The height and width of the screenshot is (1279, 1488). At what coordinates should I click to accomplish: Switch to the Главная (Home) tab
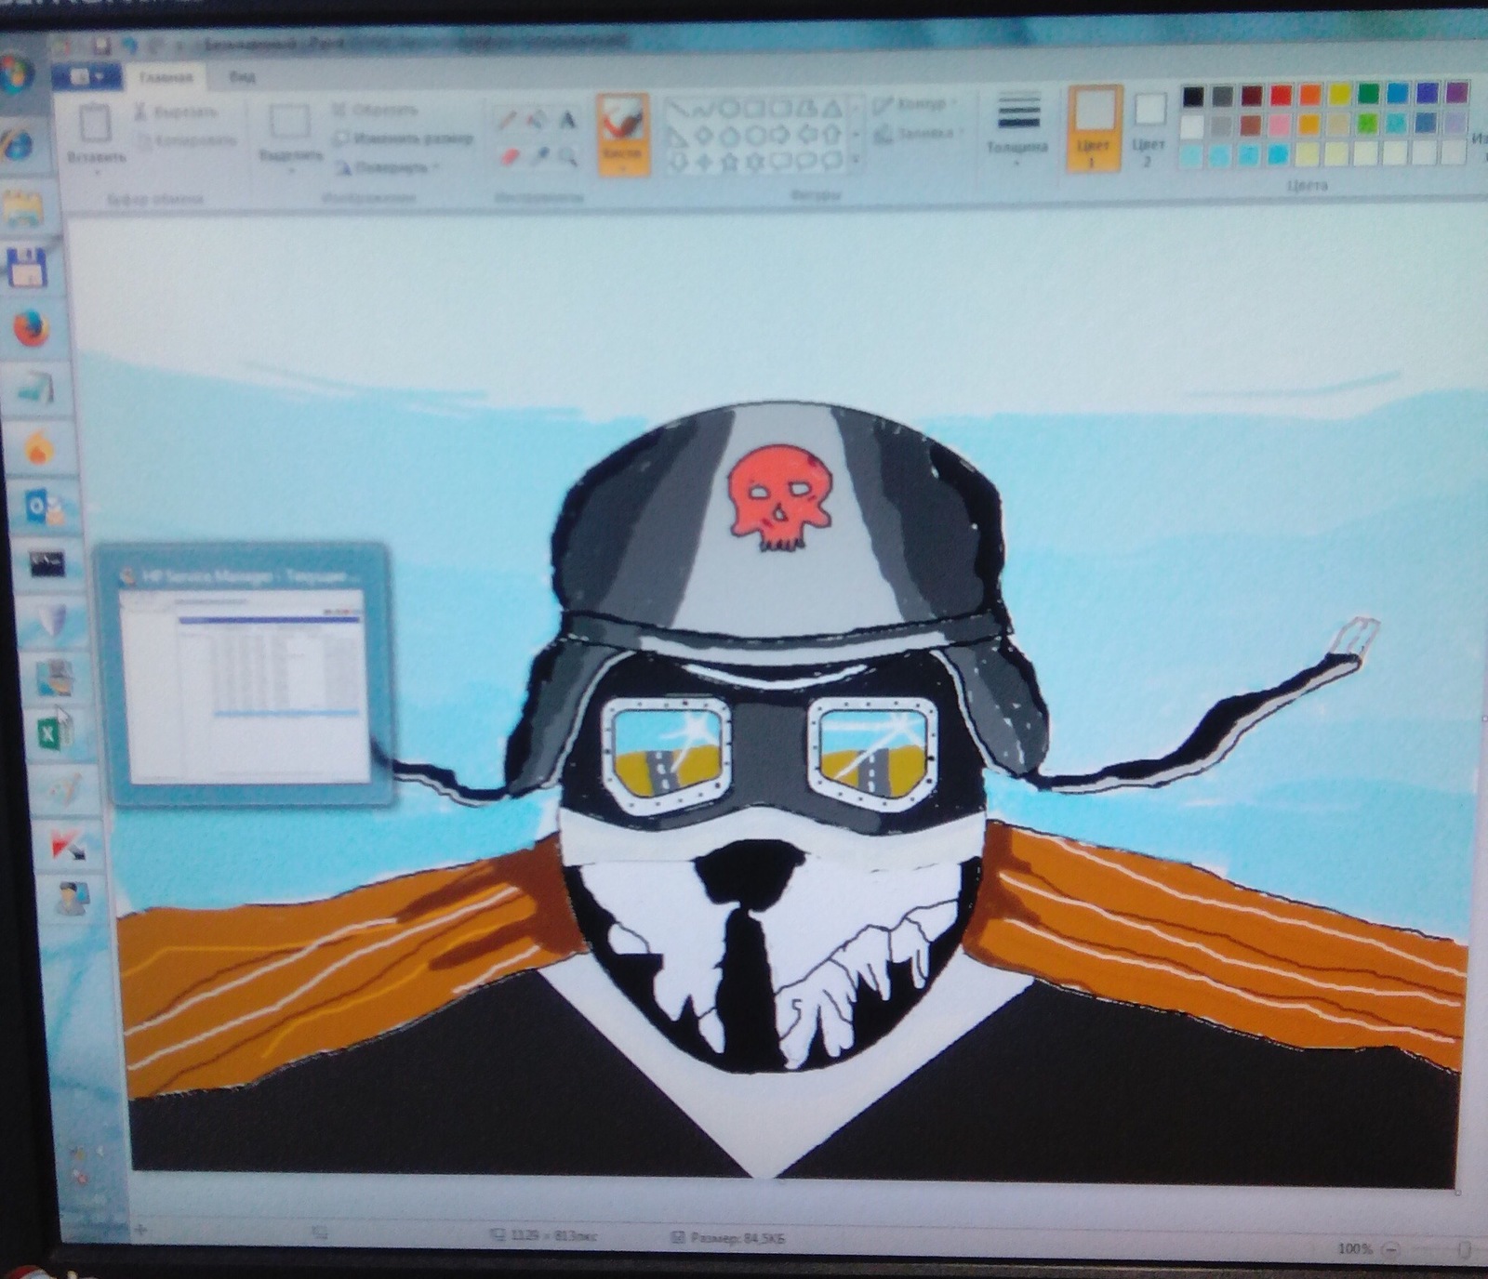(166, 77)
